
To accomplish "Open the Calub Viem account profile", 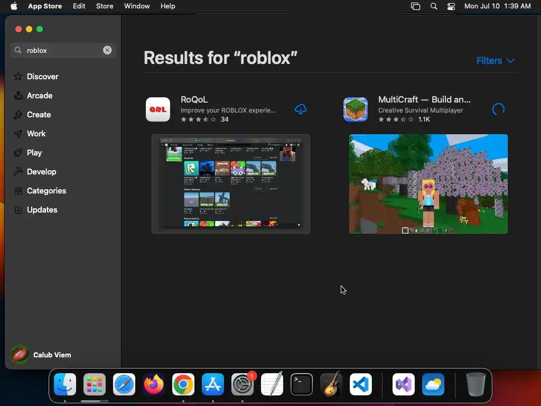I will point(41,355).
